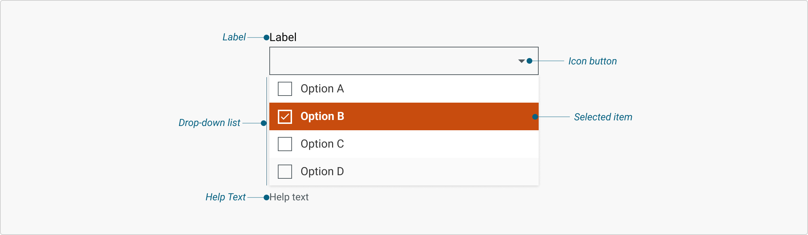This screenshot has height=235, width=808.
Task: Click the black Label text above field
Action: pyautogui.click(x=283, y=37)
